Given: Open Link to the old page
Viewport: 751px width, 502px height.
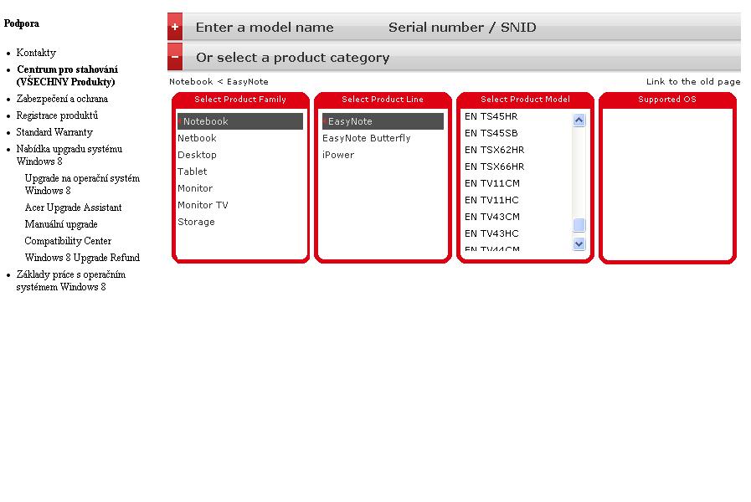Looking at the screenshot, I should 693,81.
